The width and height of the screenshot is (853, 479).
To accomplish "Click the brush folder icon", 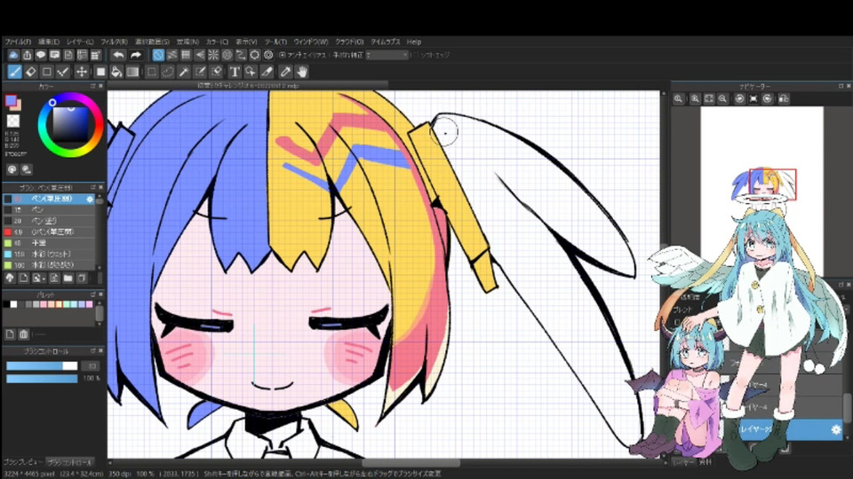I will coord(68,278).
